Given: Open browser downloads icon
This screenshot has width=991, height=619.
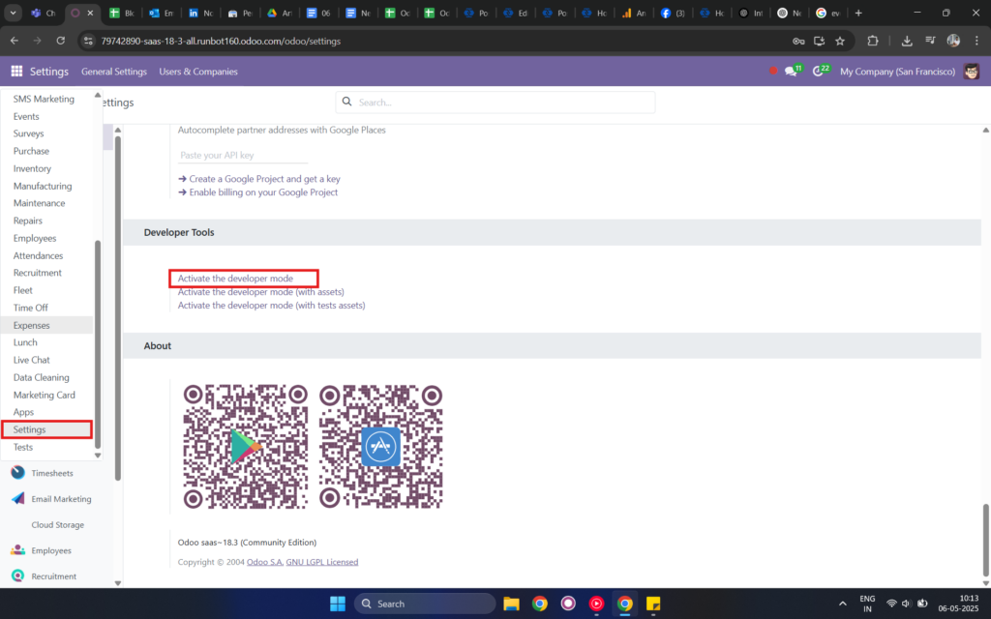Looking at the screenshot, I should (x=906, y=41).
